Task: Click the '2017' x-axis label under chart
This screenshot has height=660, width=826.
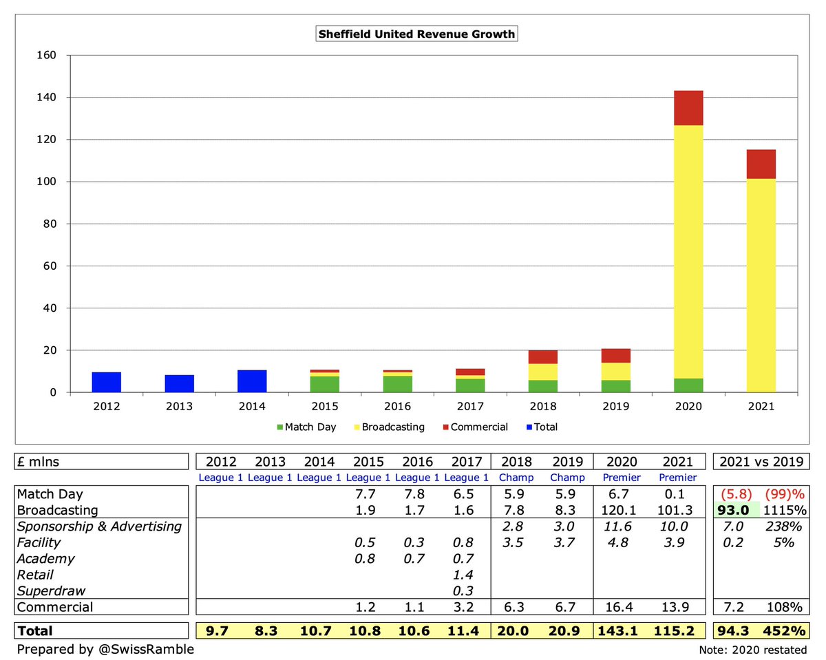Action: pos(470,406)
